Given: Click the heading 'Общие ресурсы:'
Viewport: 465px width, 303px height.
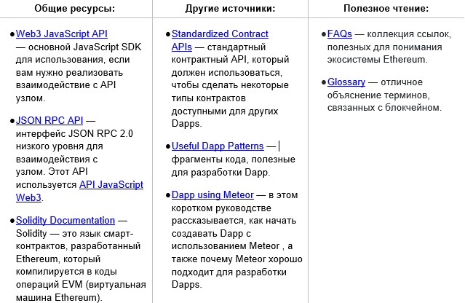Looking at the screenshot, I should tap(74, 8).
